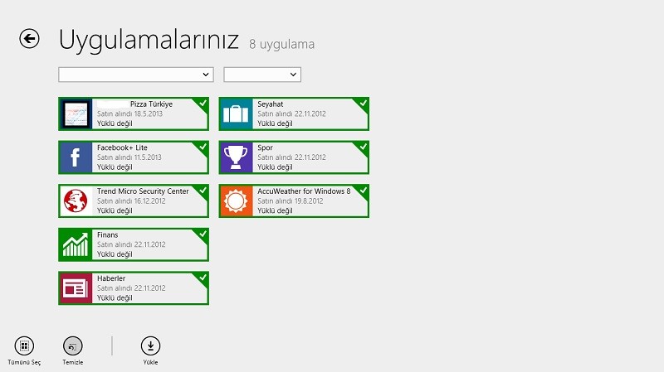
Task: Open the wide filter dropdown
Action: pyautogui.click(x=136, y=75)
